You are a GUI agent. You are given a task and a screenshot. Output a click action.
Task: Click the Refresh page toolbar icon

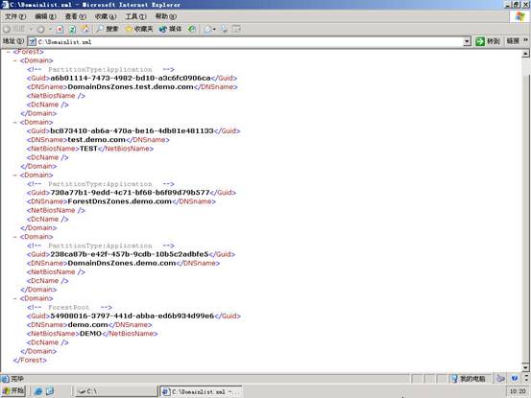[x=72, y=30]
